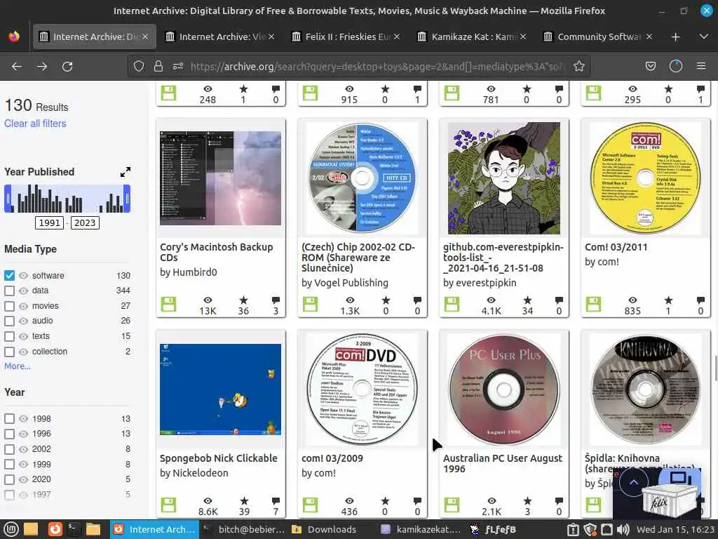Clear all filters link
Image resolution: width=718 pixels, height=539 pixels.
click(x=35, y=124)
